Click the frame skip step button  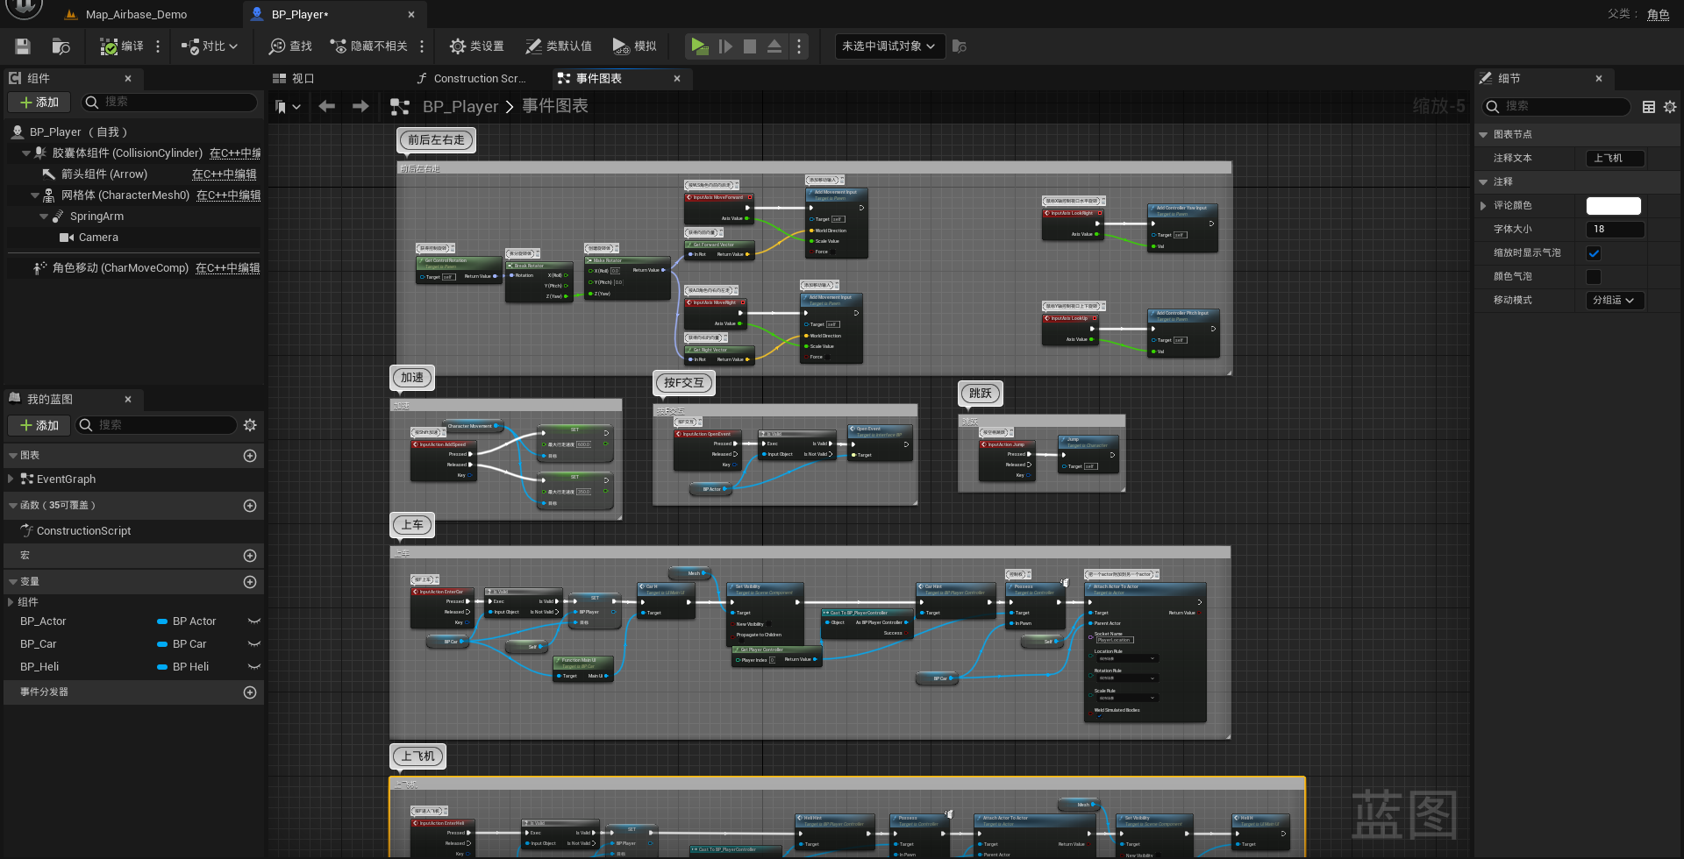725,46
